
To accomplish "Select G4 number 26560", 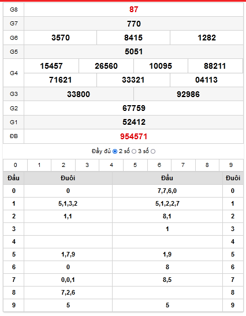I will click(x=106, y=66).
